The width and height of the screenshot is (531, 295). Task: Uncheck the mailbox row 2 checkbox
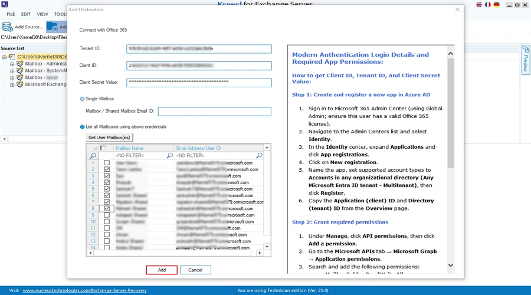point(107,169)
